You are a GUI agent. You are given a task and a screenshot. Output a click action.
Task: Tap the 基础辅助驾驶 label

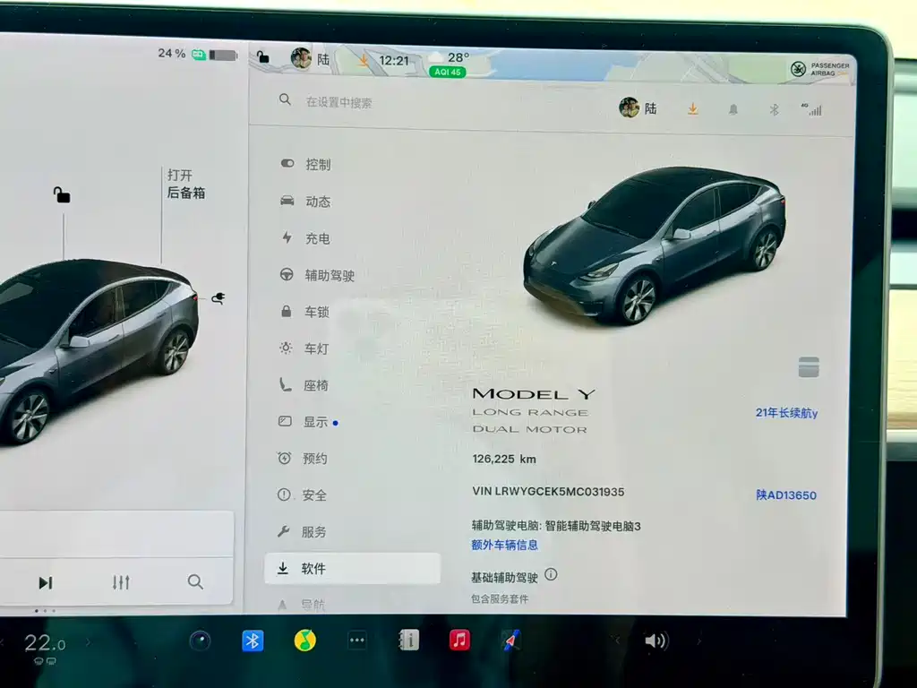tap(504, 578)
